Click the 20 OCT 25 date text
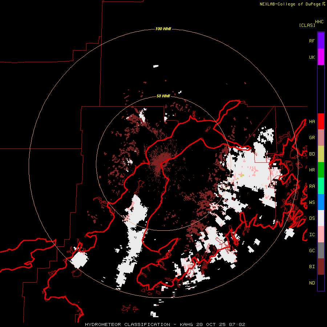Image resolution: width=327 pixels, height=327 pixels. pyautogui.click(x=211, y=324)
